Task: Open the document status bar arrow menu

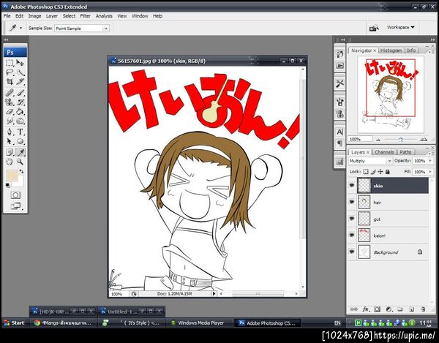Action: pyautogui.click(x=214, y=294)
